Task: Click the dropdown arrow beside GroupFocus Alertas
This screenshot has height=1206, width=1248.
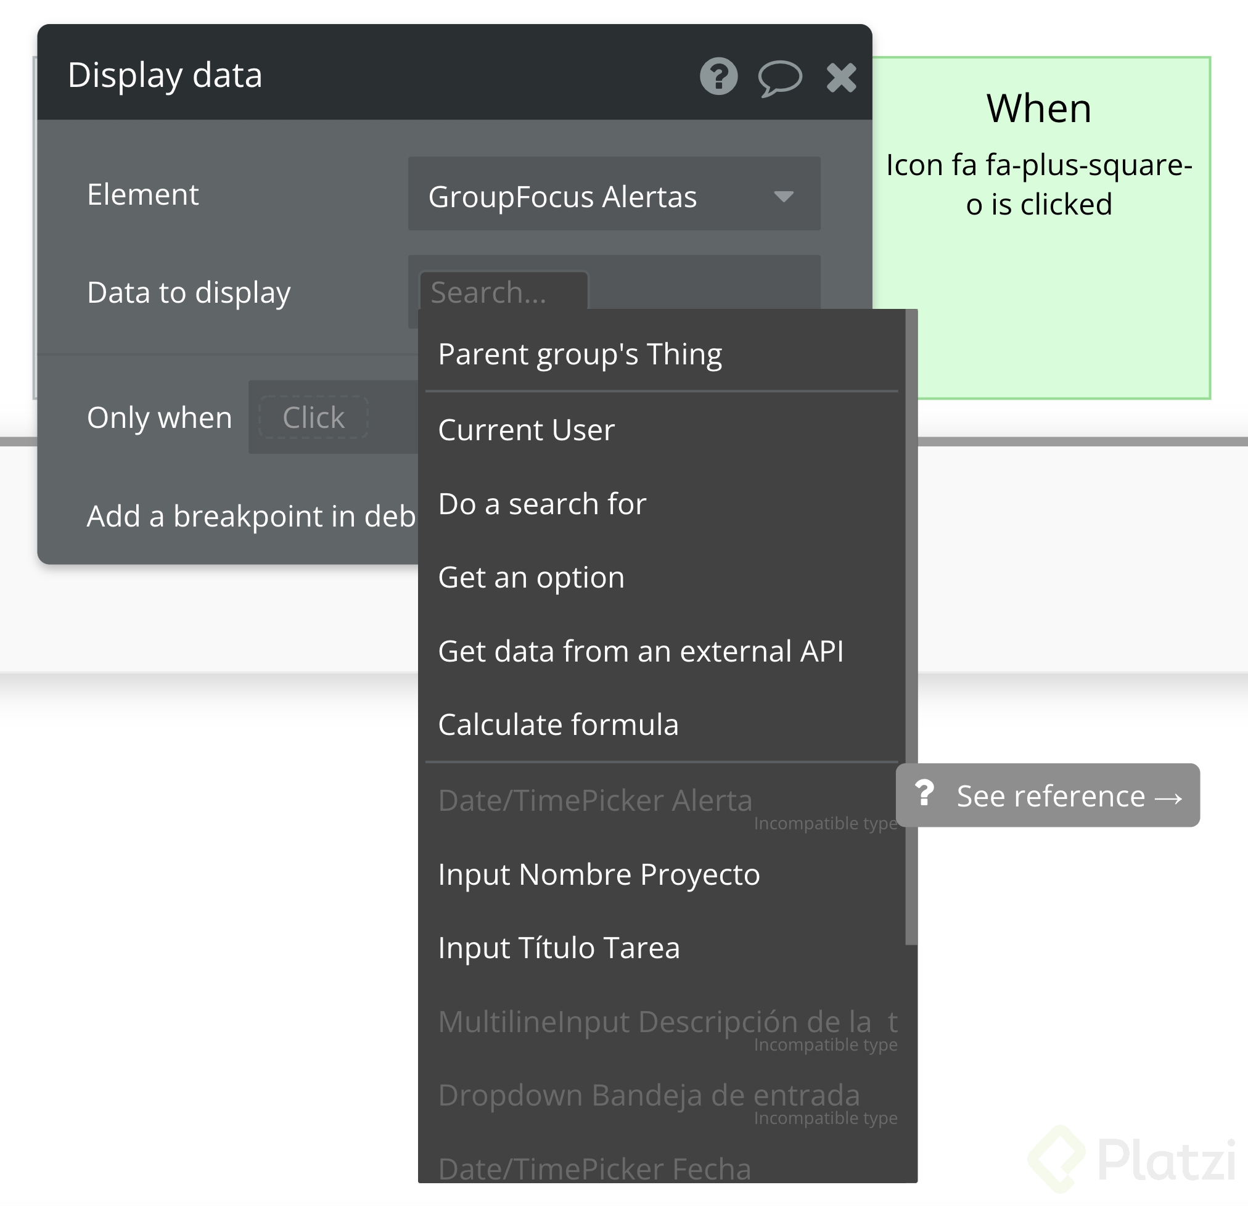Action: [783, 196]
